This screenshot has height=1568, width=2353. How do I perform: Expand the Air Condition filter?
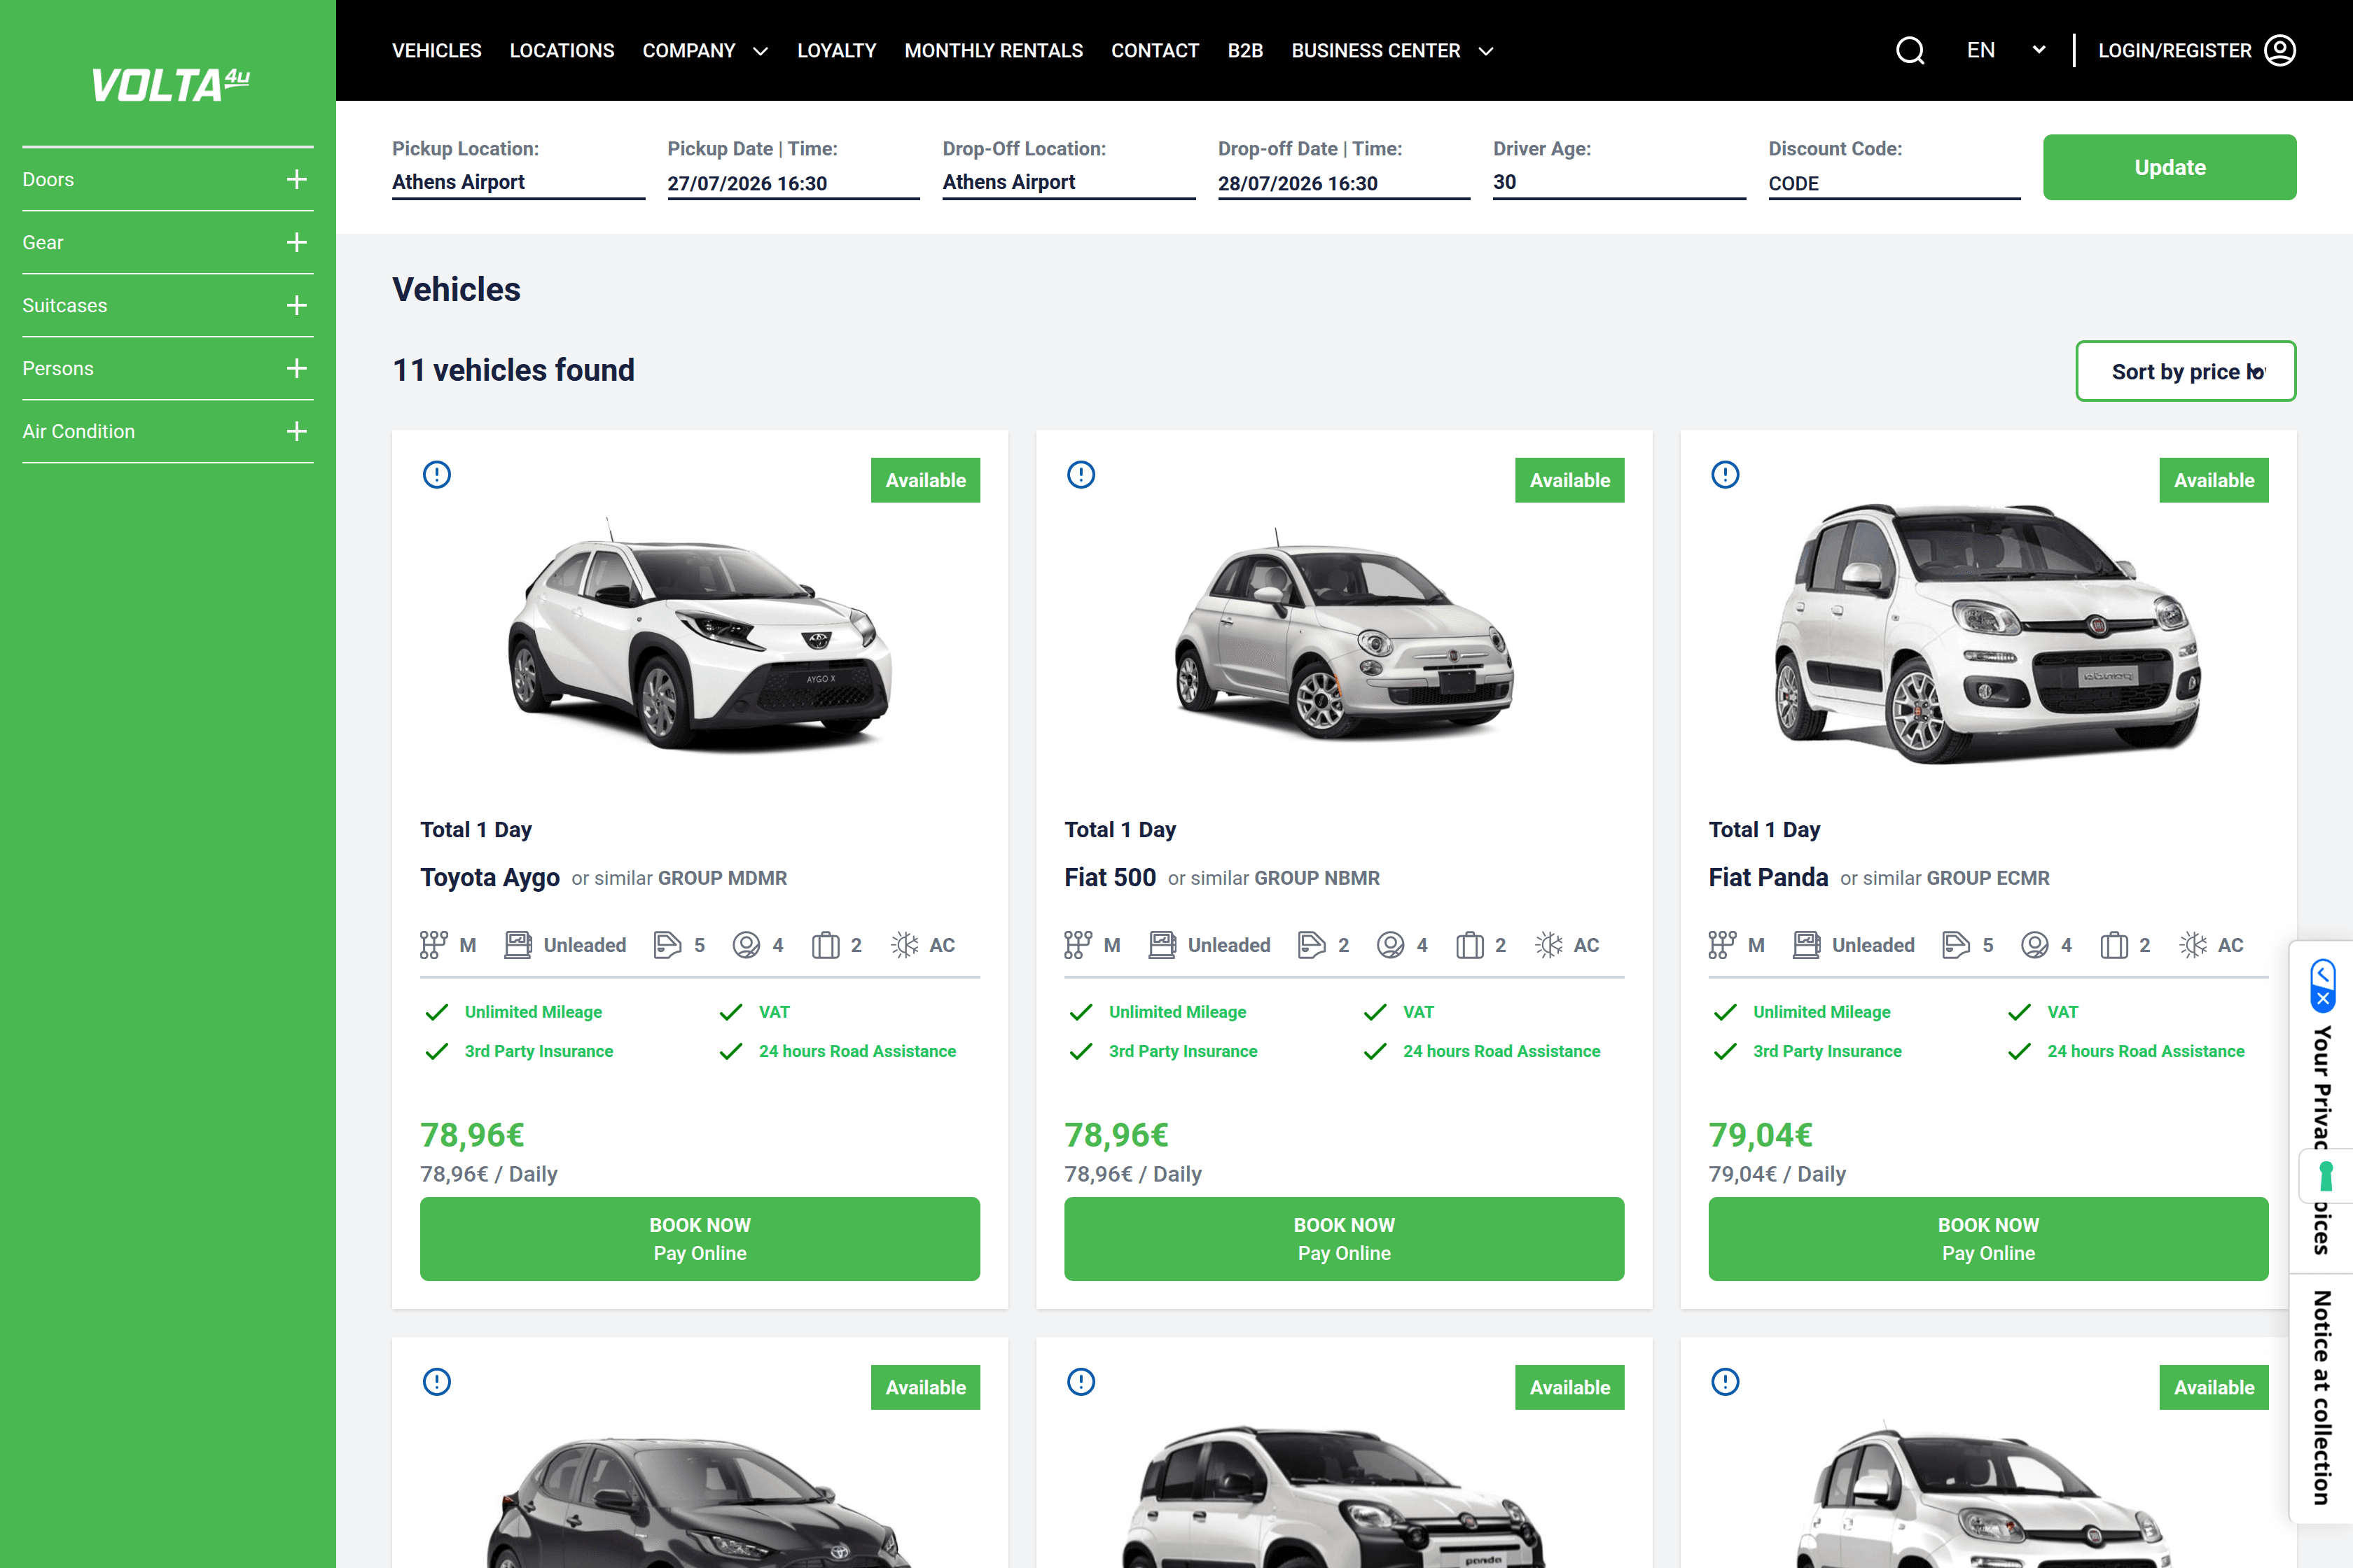168,432
